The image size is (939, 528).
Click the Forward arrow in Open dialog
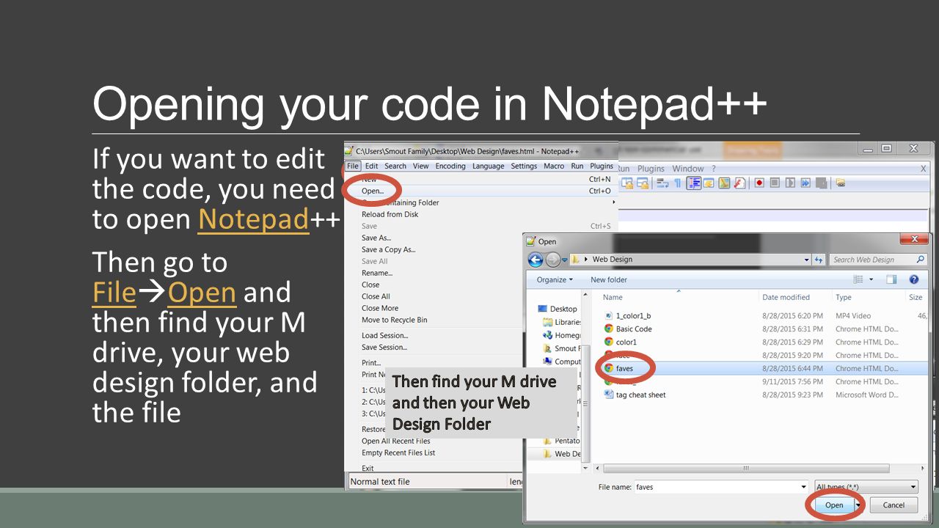click(x=552, y=260)
